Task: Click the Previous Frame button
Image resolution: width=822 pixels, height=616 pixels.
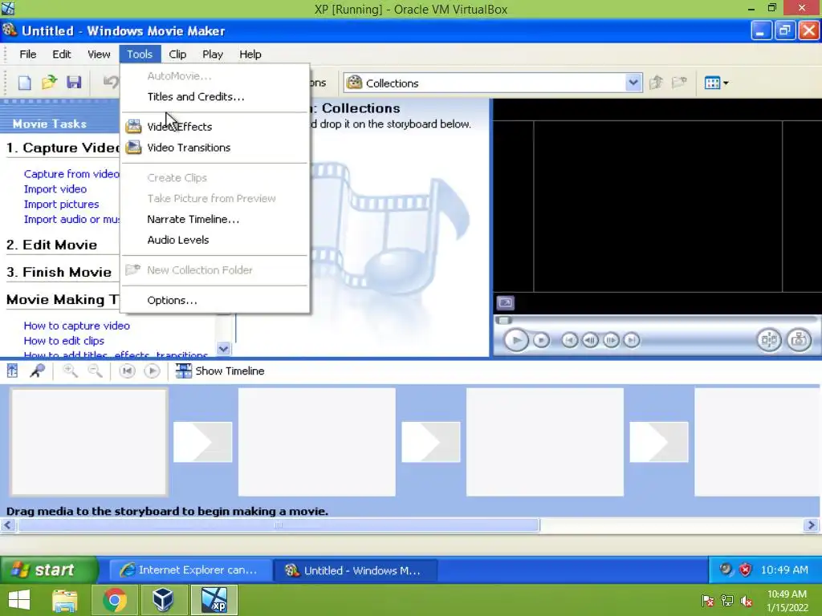Action: click(x=590, y=340)
